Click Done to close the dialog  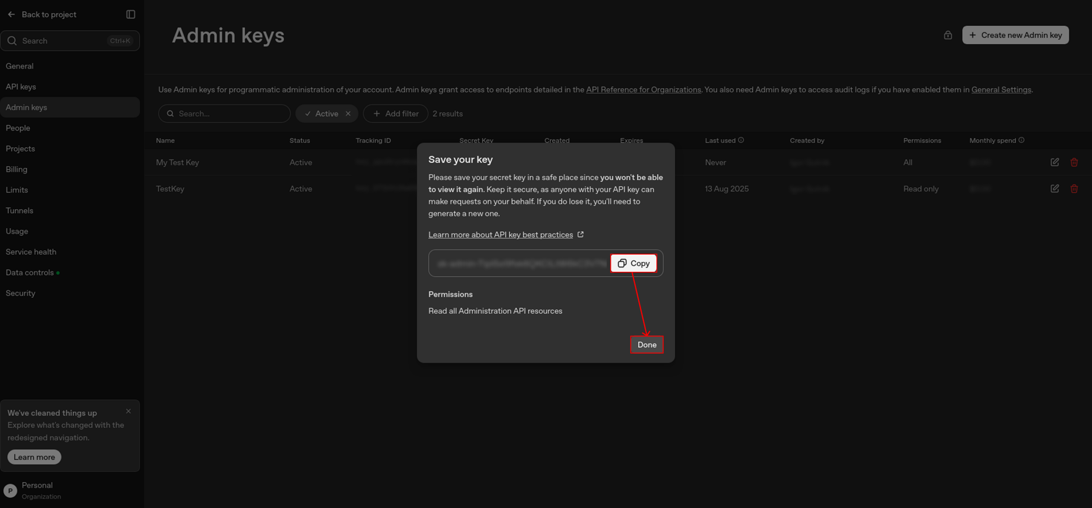point(647,345)
